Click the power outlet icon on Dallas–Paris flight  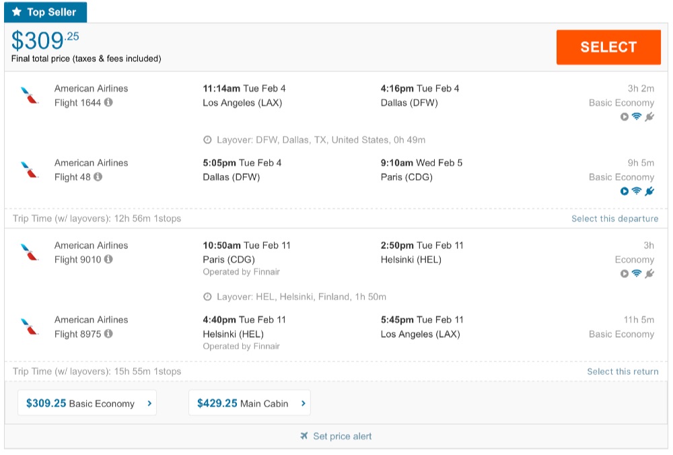point(649,192)
